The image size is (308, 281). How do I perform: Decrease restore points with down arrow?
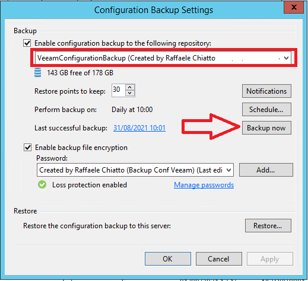point(130,93)
